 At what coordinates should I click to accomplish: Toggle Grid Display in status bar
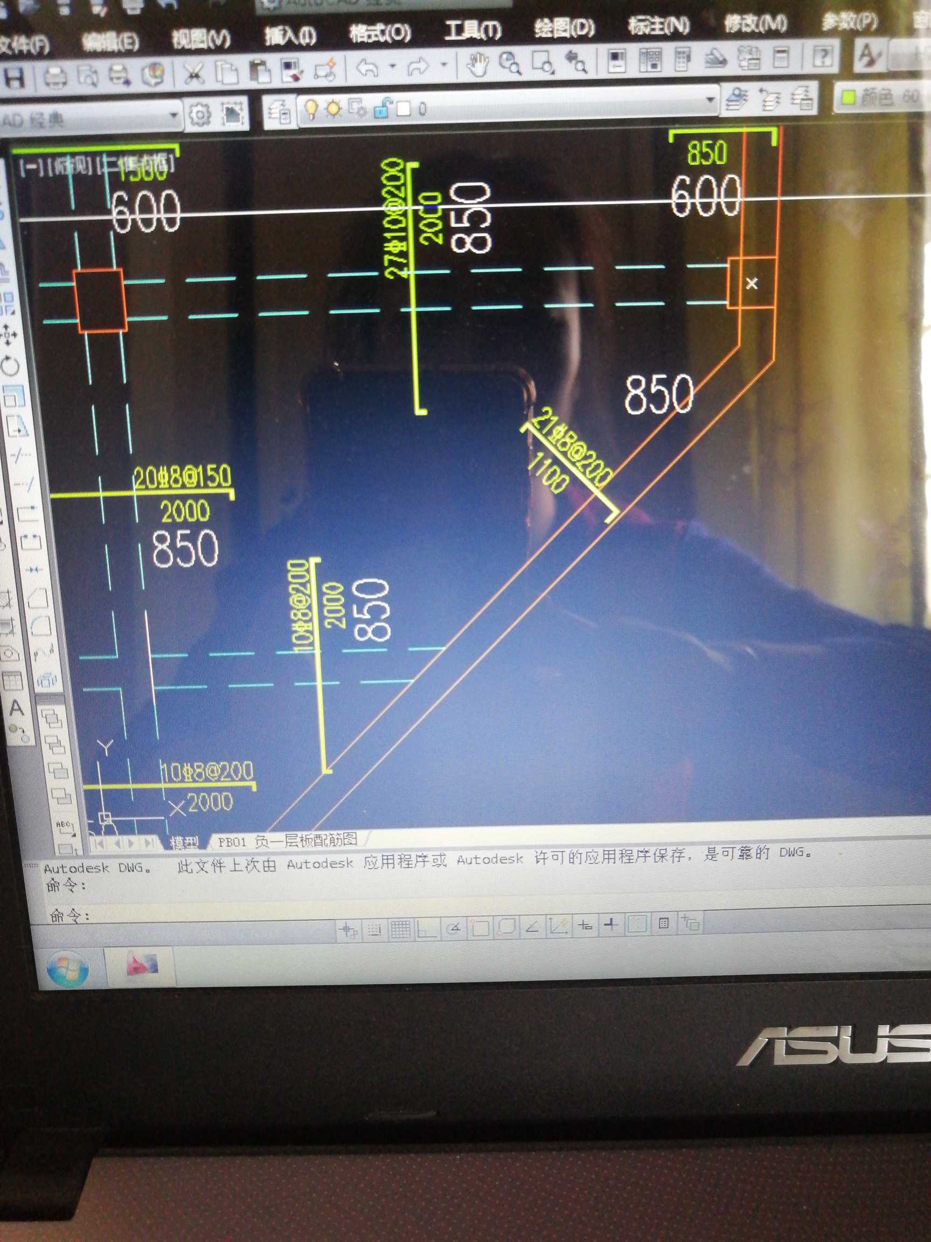[x=400, y=930]
